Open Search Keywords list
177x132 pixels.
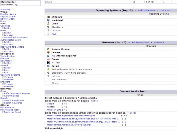tap(13, 103)
